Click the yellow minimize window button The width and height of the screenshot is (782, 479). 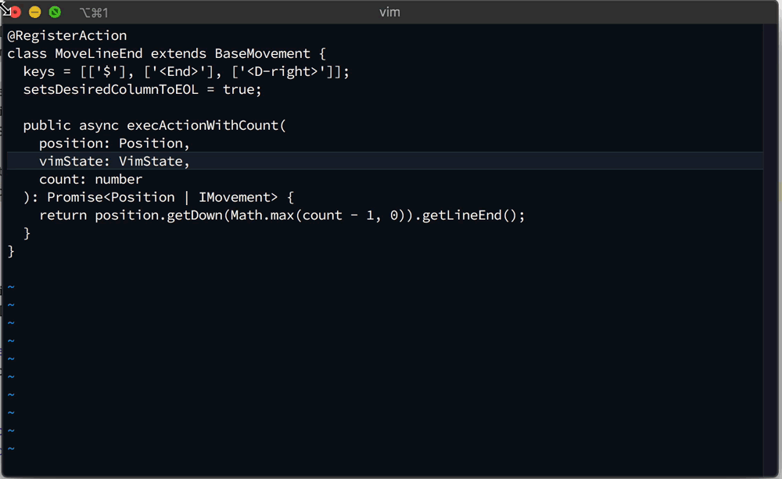[35, 13]
